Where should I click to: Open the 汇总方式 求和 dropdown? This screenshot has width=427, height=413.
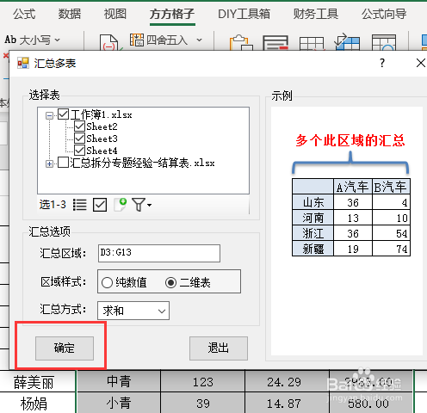coord(133,311)
